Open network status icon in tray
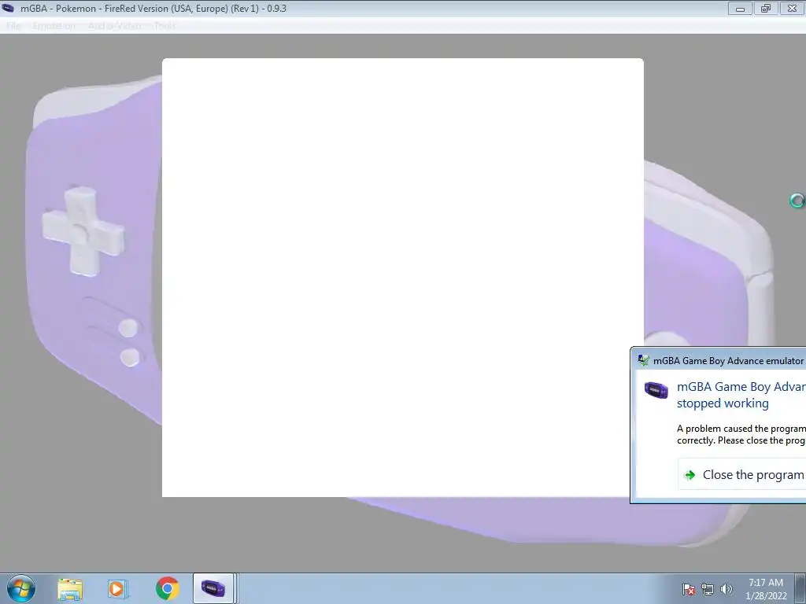 [708, 589]
